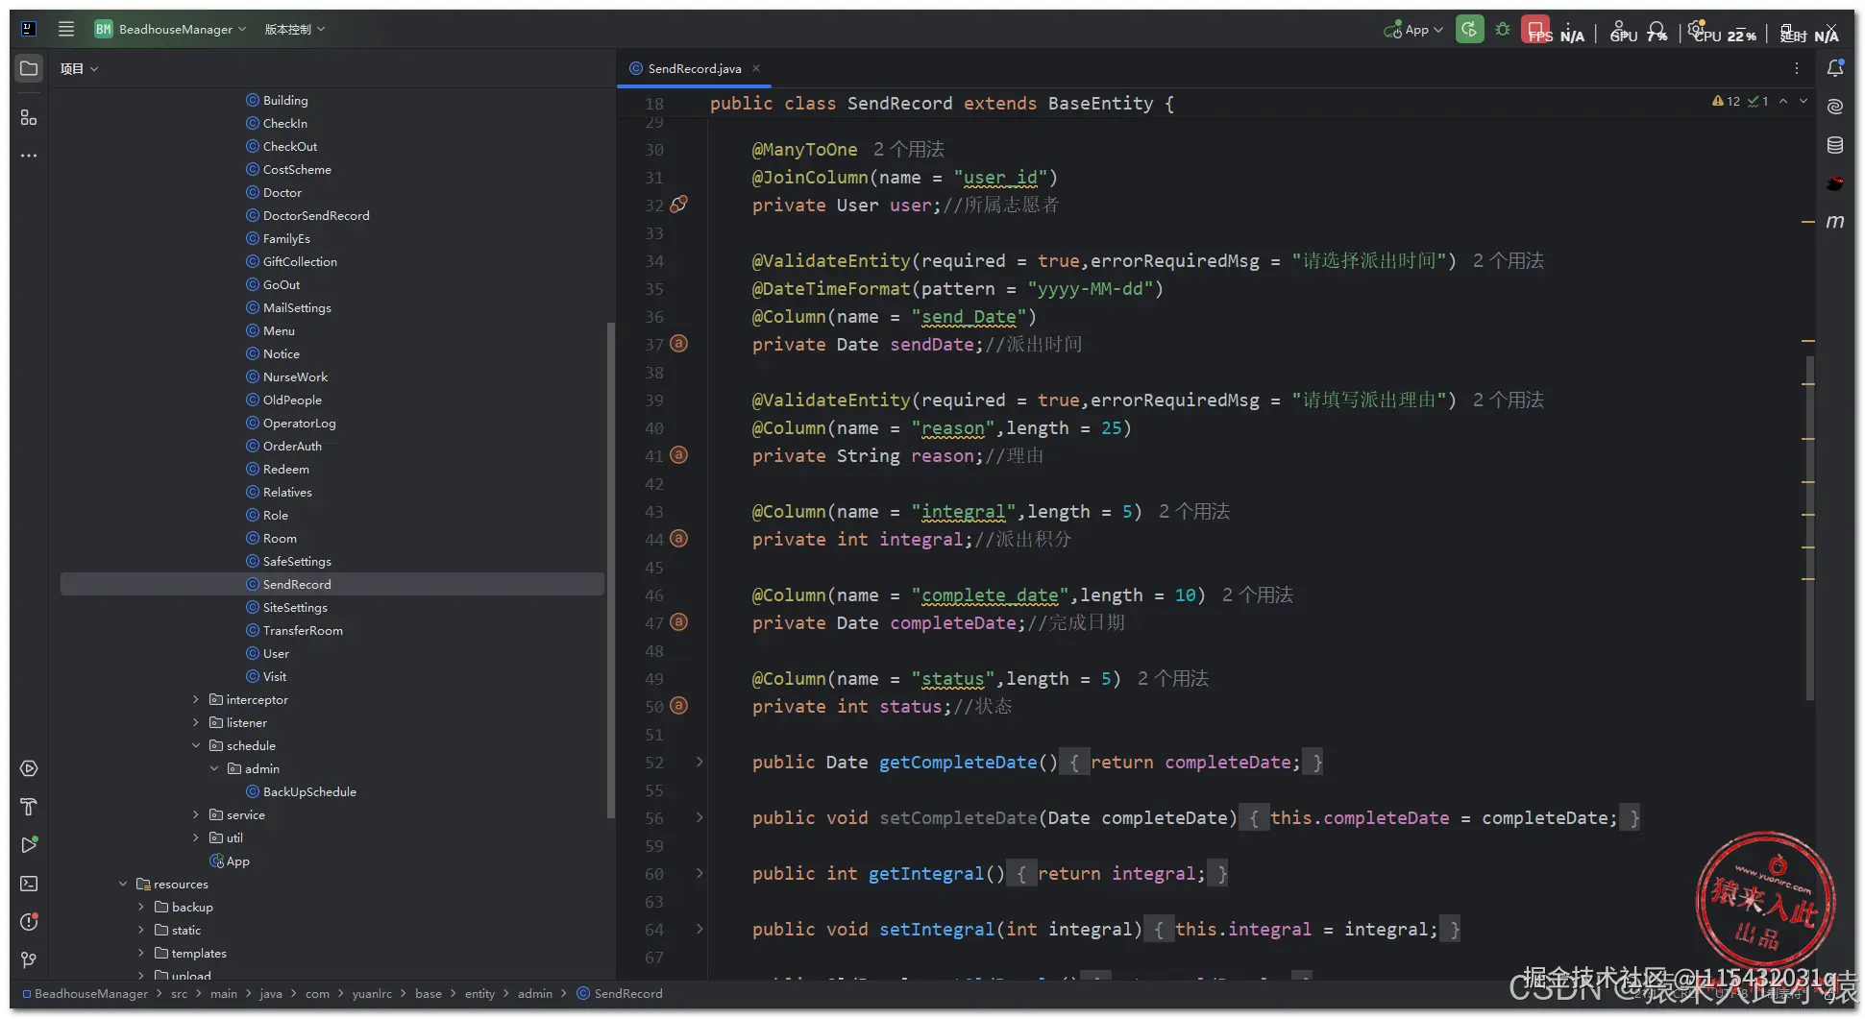The width and height of the screenshot is (1865, 1019).
Task: Collapse the schedule package
Action: click(x=196, y=745)
